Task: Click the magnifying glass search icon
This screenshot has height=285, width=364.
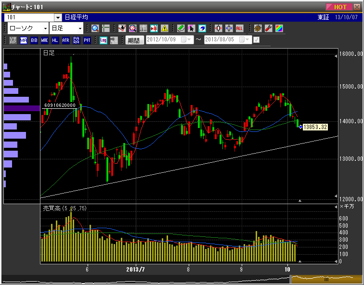Action: click(x=95, y=28)
